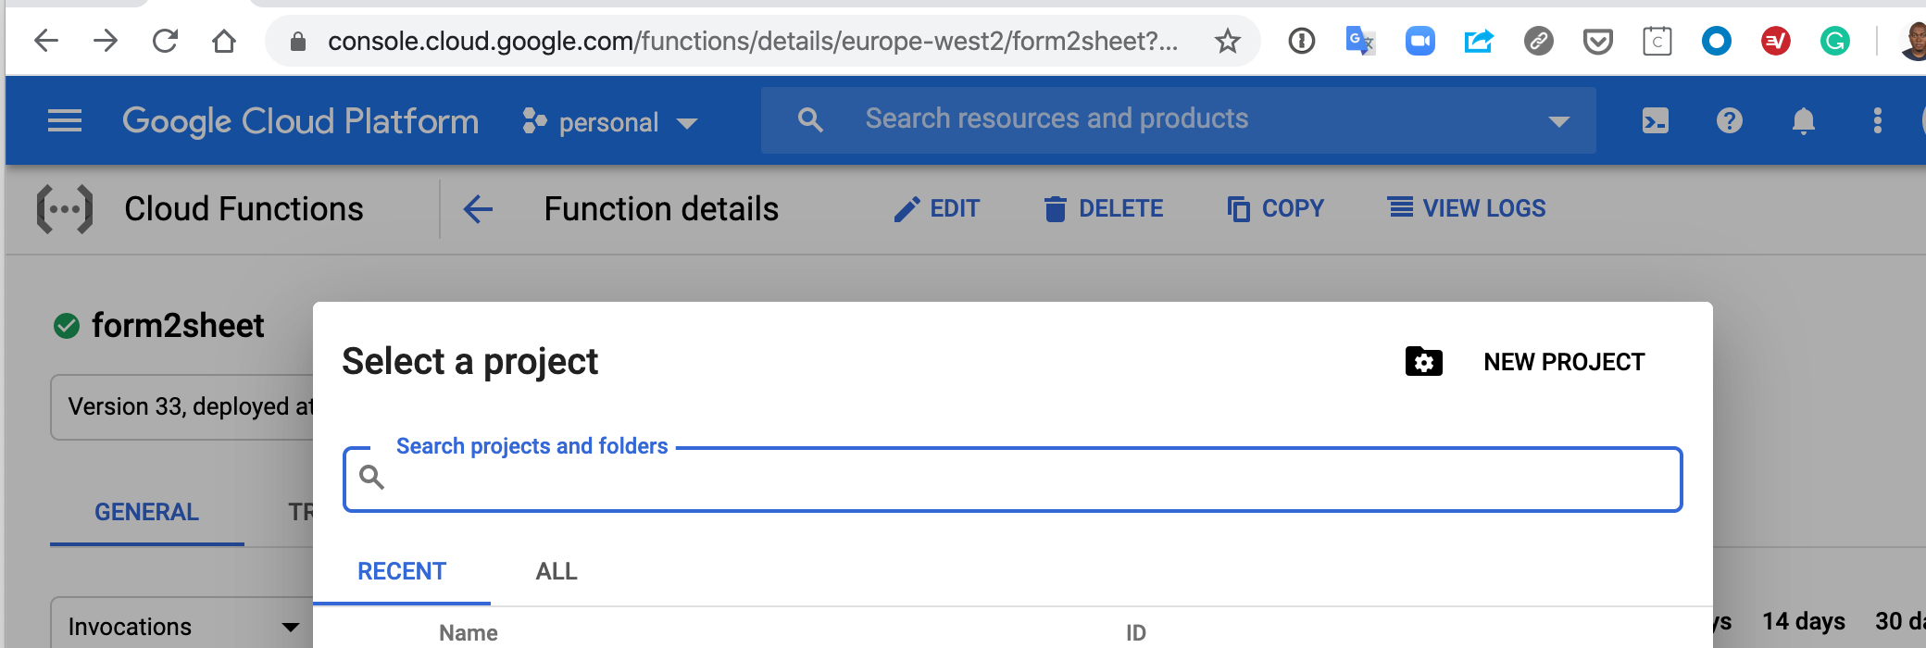Open the Google Translate extension

1360,41
